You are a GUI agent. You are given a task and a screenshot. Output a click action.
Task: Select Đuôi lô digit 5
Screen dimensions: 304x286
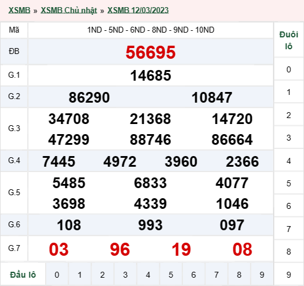(x=289, y=183)
